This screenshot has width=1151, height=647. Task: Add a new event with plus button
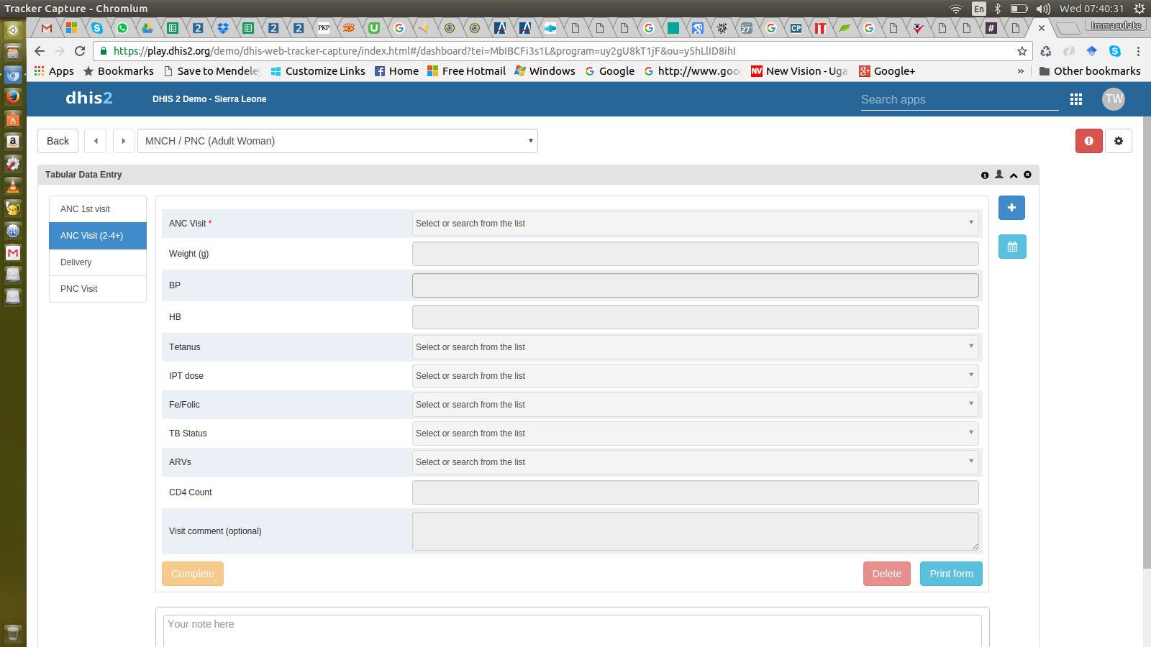(x=1011, y=208)
